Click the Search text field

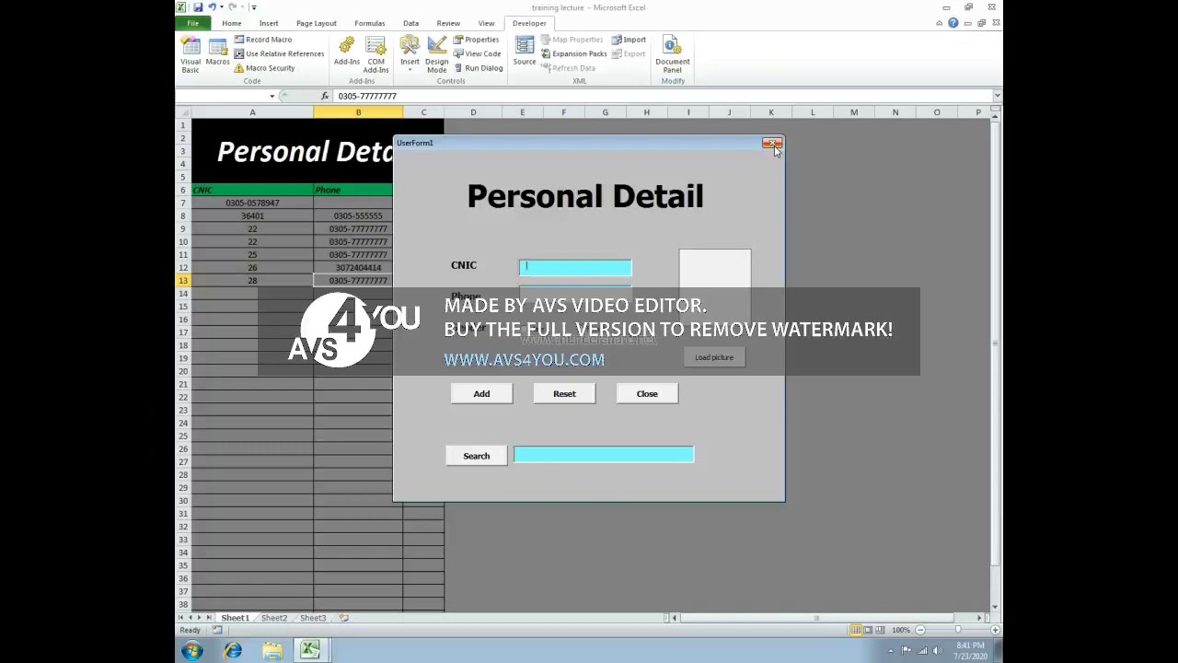[x=604, y=454]
